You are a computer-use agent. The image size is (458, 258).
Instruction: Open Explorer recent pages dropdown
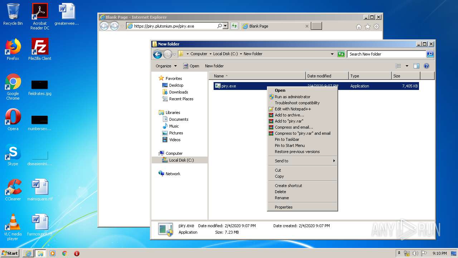174,54
